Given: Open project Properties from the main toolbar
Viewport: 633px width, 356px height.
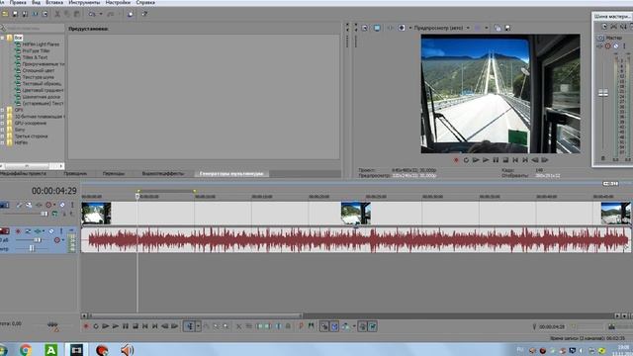Looking at the screenshot, I should tap(45, 14).
